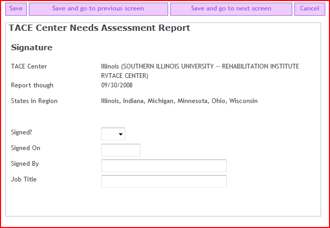
Task: Click the Signed By text field
Action: pyautogui.click(x=164, y=166)
